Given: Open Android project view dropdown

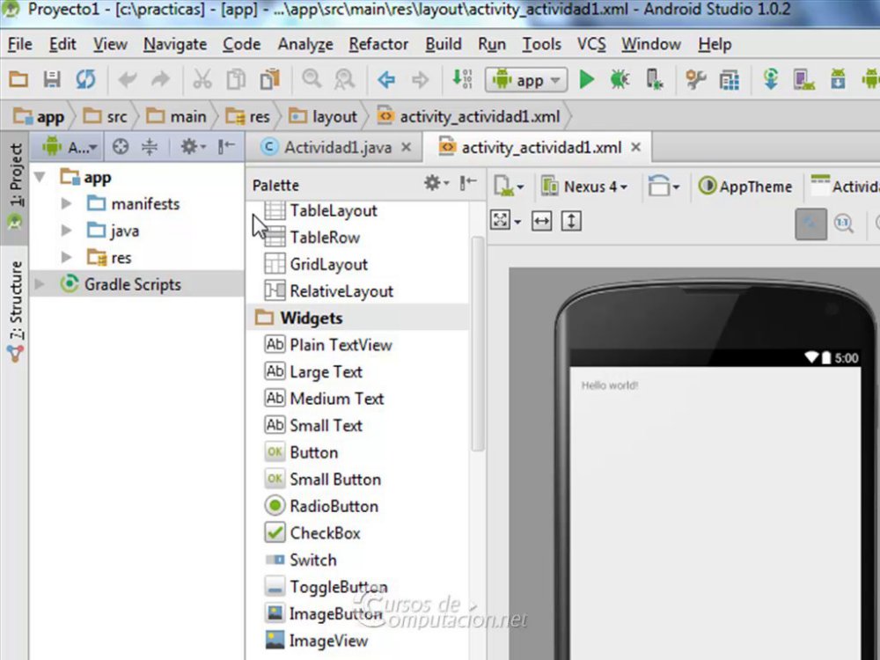Looking at the screenshot, I should pyautogui.click(x=70, y=147).
